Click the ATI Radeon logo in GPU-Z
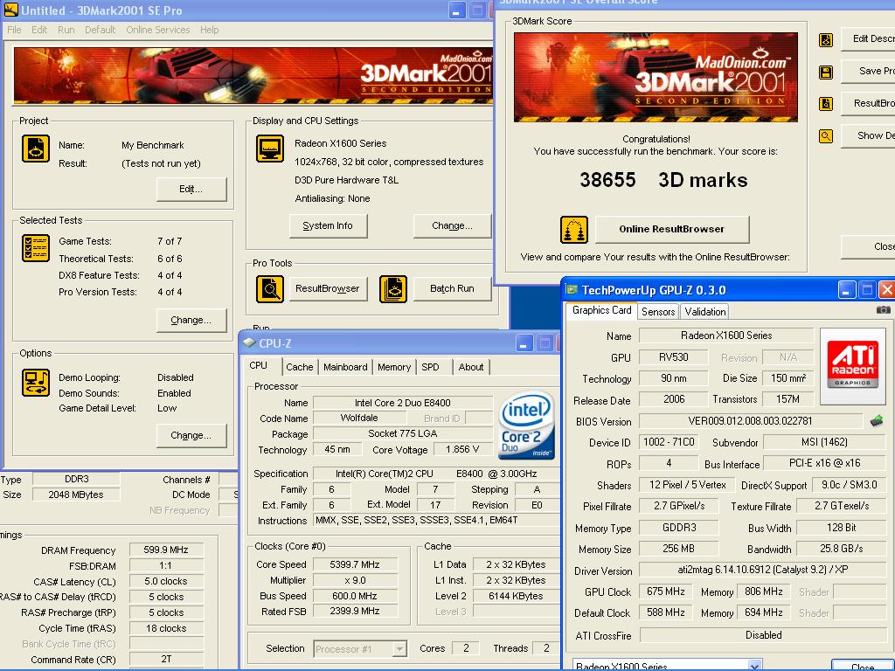 [853, 364]
